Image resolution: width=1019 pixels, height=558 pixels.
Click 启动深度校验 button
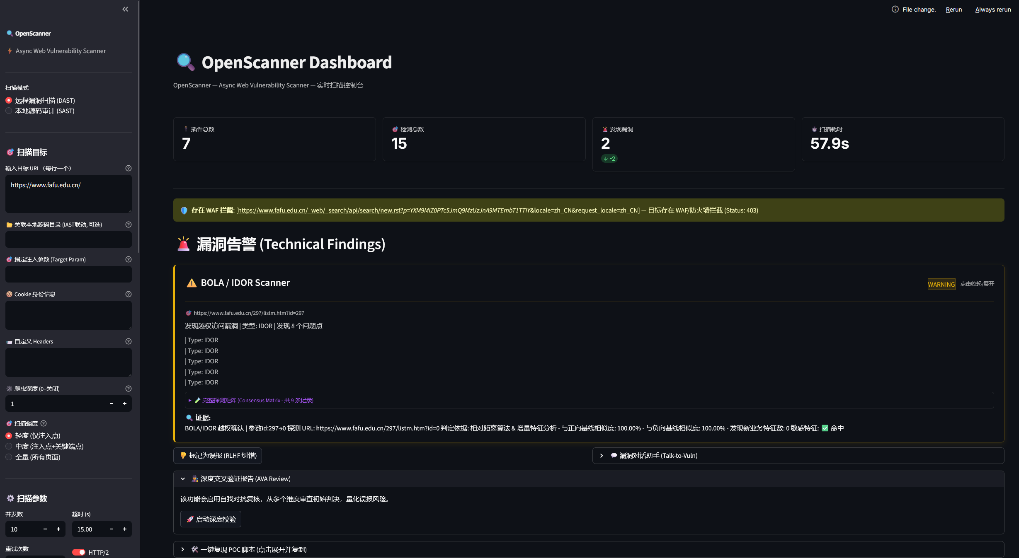tap(211, 519)
